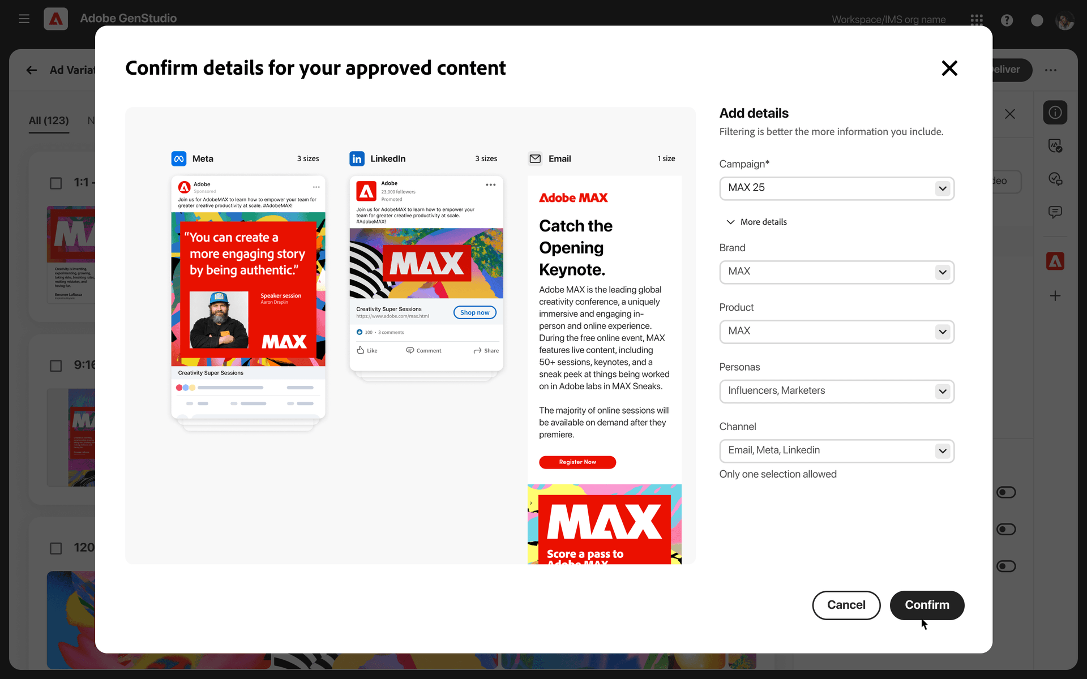1087x679 pixels.
Task: Check the 120 variation checkbox
Action: coord(55,548)
